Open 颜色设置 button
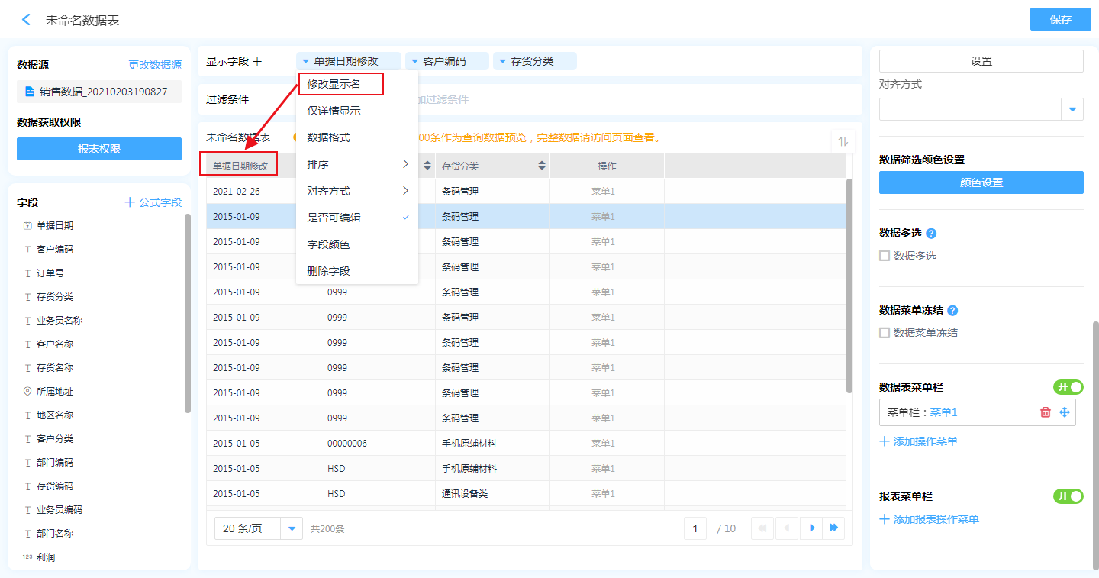 [x=981, y=182]
